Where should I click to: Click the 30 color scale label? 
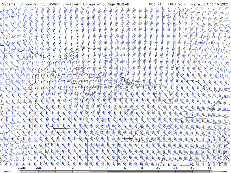[192, 168]
